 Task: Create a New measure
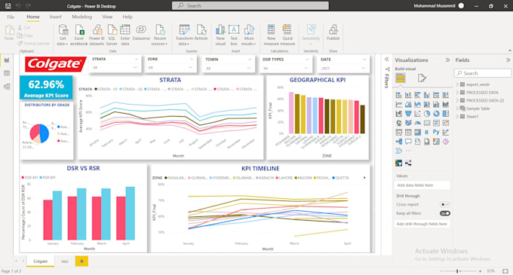click(272, 35)
